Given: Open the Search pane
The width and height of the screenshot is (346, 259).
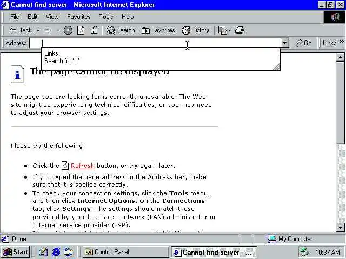Looking at the screenshot, I should [121, 30].
